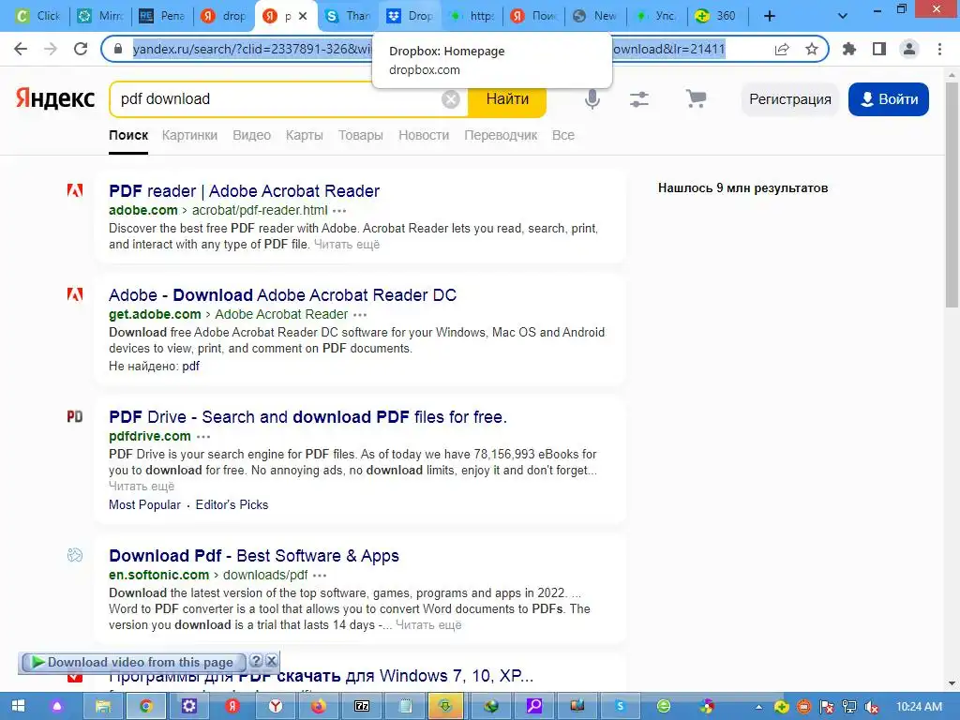Open Download Adobe Acrobat Reader DC result
This screenshot has width=960, height=720.
pos(283,295)
